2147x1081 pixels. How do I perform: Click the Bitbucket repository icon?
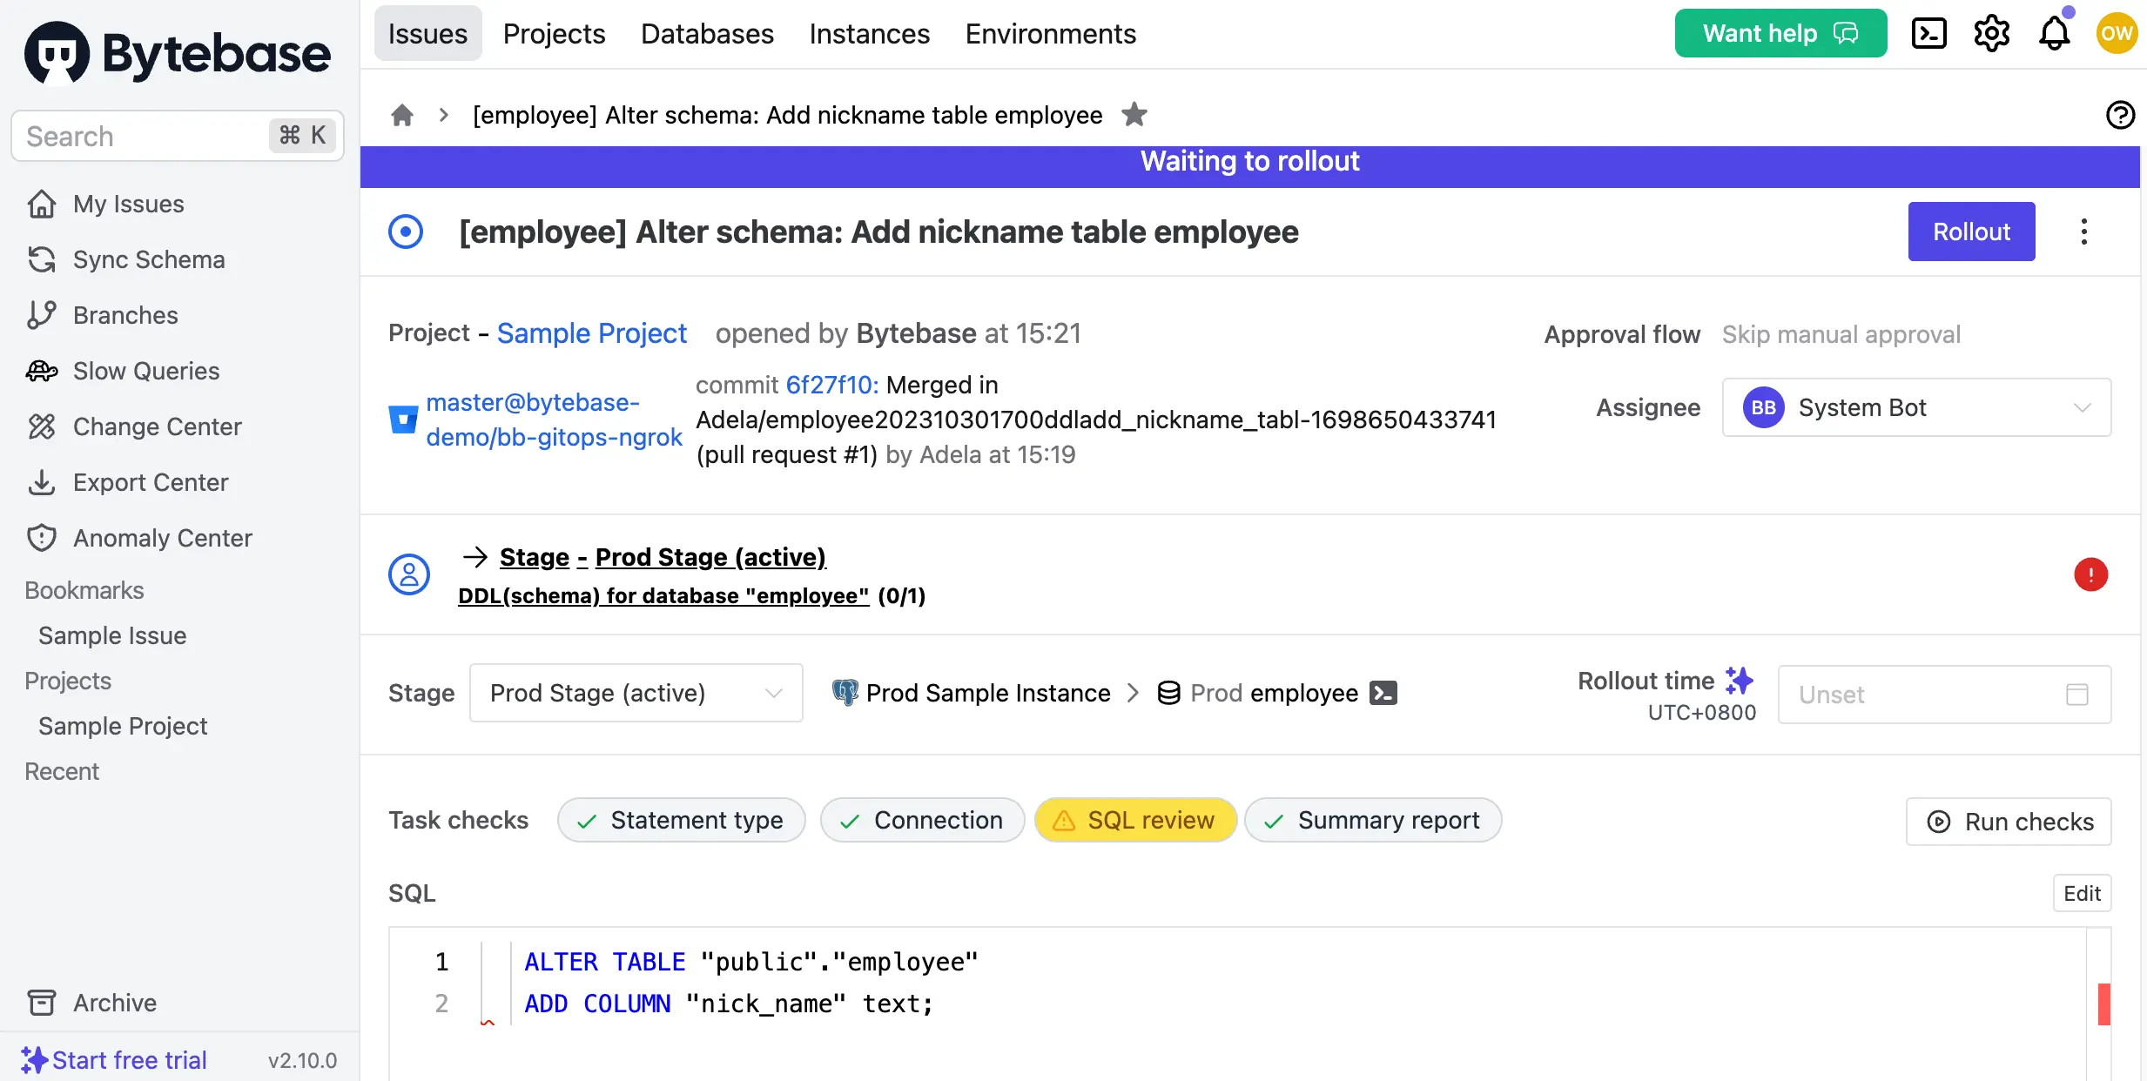[x=403, y=420]
